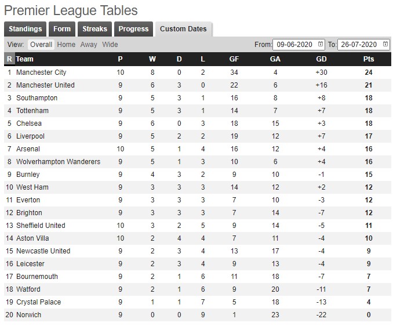The width and height of the screenshot is (393, 330).
Task: Open the To date calendar icon
Action: (x=385, y=44)
